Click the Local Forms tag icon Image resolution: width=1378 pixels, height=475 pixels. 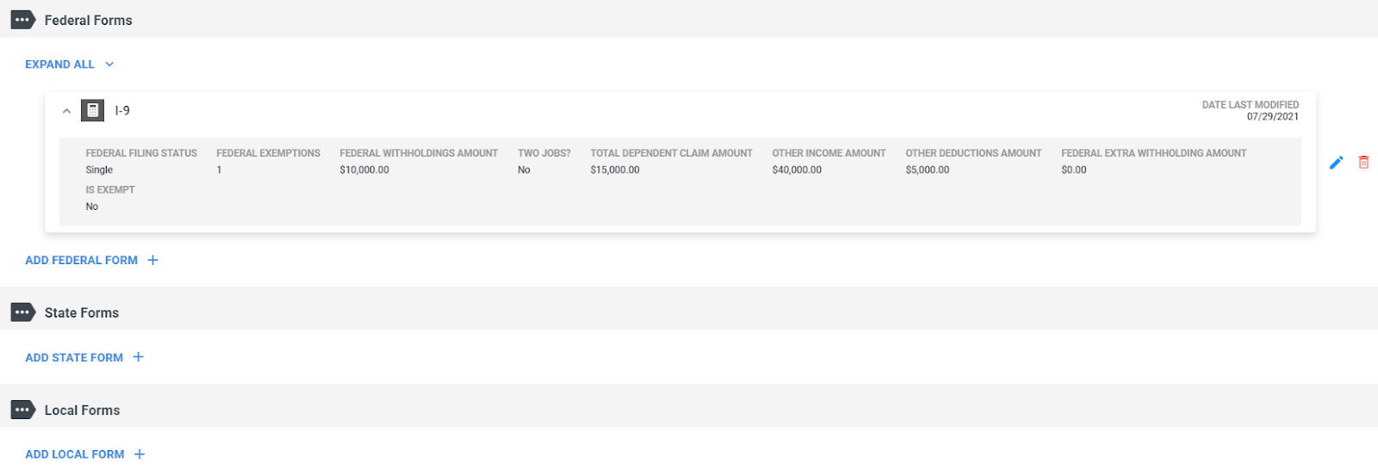pos(22,410)
